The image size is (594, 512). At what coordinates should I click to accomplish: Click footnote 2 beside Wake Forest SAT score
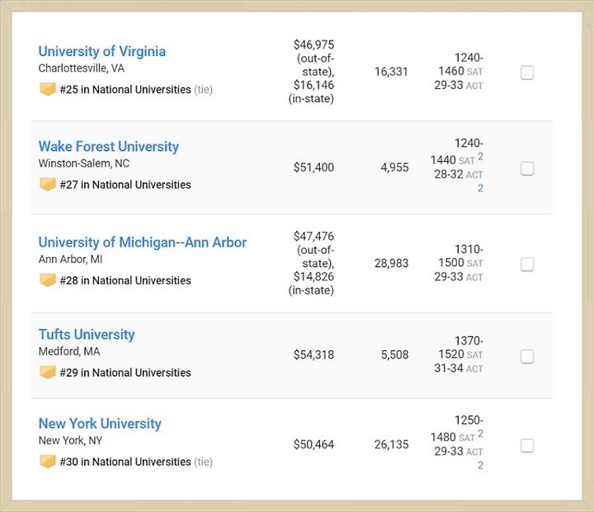480,157
